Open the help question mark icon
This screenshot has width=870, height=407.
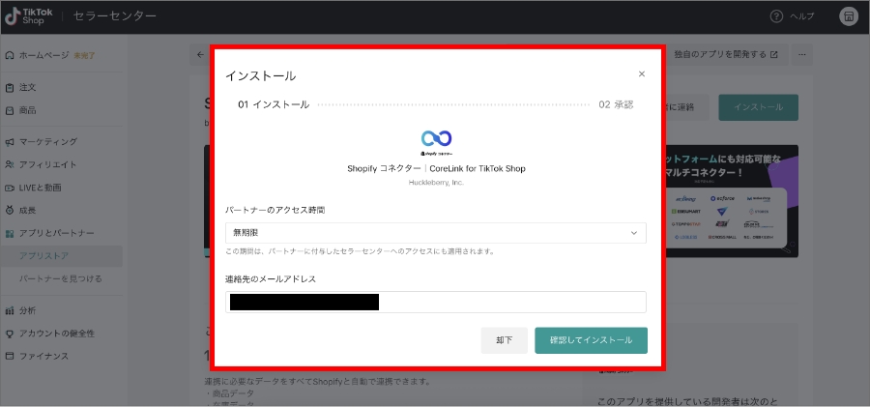776,16
